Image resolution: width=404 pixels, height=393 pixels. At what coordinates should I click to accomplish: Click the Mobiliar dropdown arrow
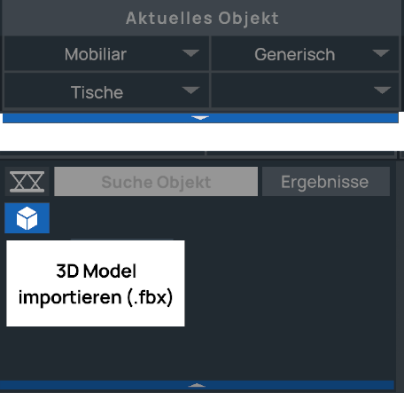[x=190, y=53]
